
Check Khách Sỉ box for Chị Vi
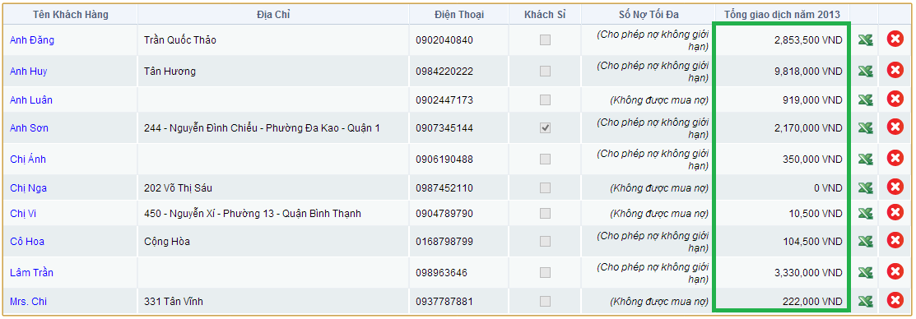545,214
